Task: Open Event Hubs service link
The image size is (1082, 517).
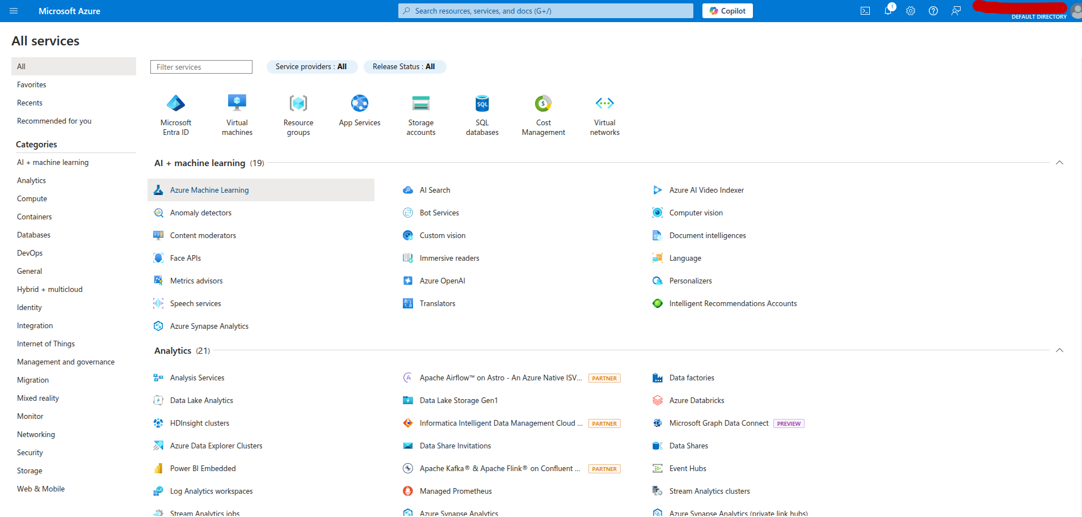Action: point(688,469)
